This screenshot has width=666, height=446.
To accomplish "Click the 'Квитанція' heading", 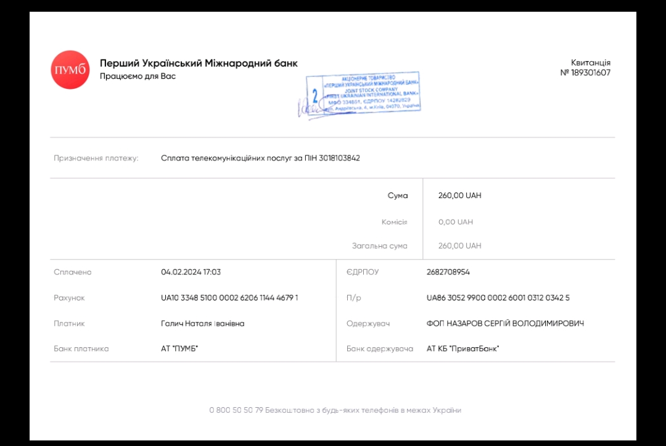I will pyautogui.click(x=590, y=62).
